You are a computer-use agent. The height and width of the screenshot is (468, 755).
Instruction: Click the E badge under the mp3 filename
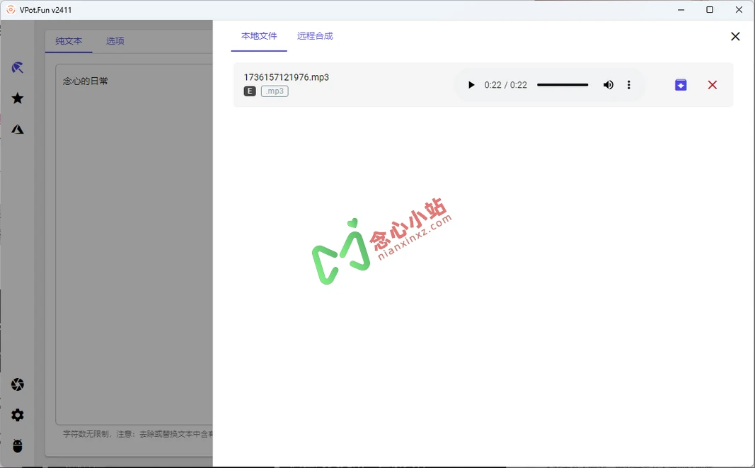(x=249, y=91)
